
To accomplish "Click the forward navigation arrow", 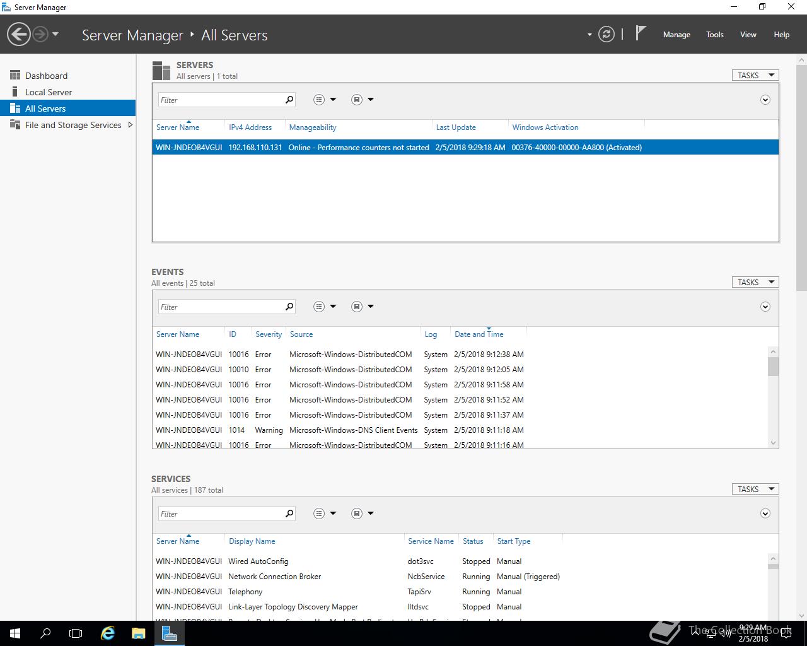I will pyautogui.click(x=40, y=34).
